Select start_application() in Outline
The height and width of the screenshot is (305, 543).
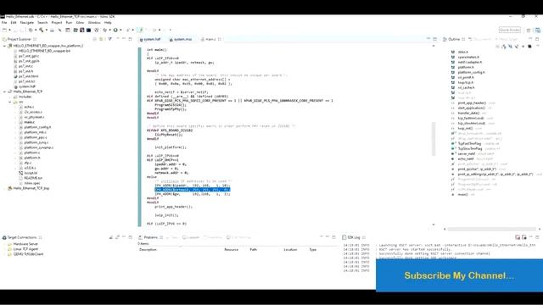pyautogui.click(x=472, y=108)
